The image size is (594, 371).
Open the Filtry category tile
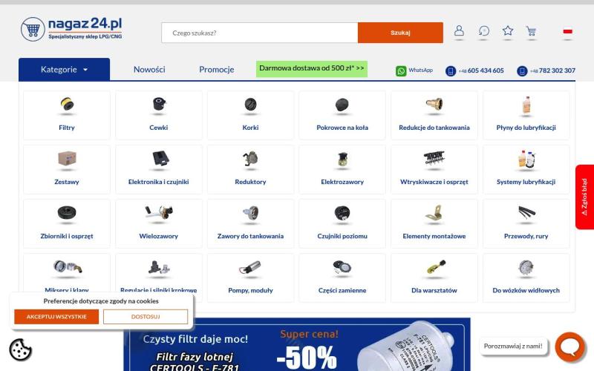pyautogui.click(x=67, y=115)
